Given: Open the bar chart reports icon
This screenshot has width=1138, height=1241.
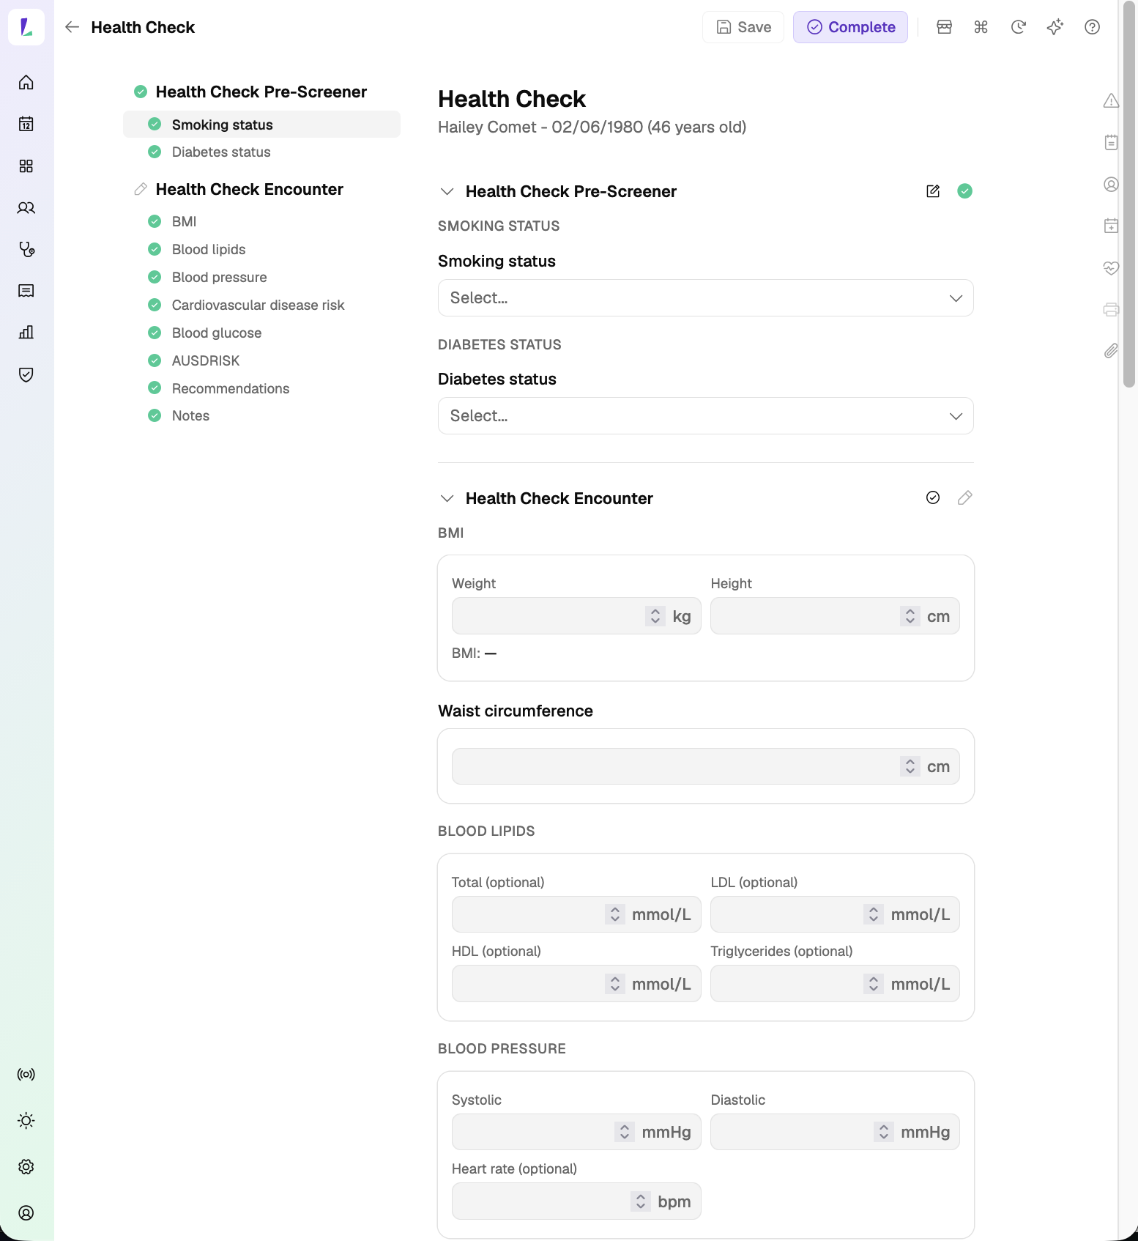Looking at the screenshot, I should pos(26,333).
